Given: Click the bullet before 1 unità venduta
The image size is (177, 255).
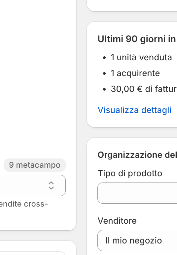Looking at the screenshot, I should click(x=104, y=58).
